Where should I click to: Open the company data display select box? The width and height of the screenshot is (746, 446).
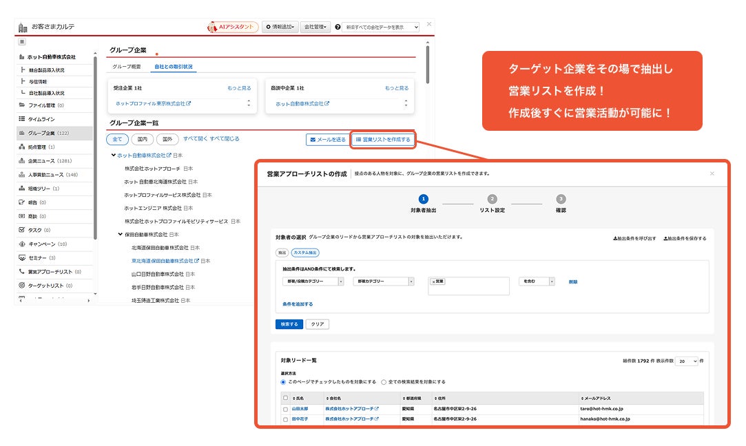coord(382,27)
